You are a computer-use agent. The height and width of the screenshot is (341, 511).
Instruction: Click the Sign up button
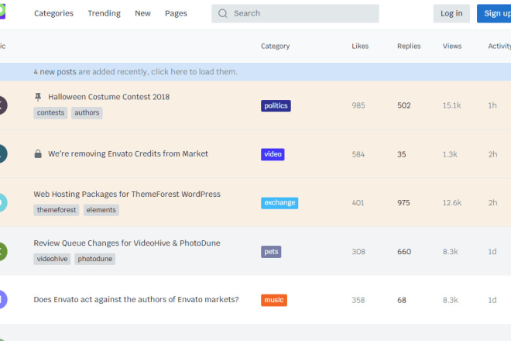tap(494, 13)
